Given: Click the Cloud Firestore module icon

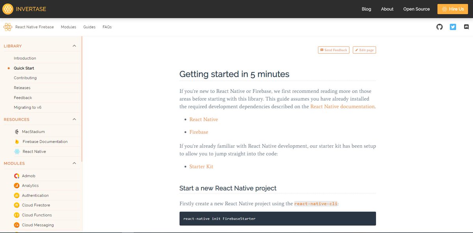Looking at the screenshot, I should 17,205.
